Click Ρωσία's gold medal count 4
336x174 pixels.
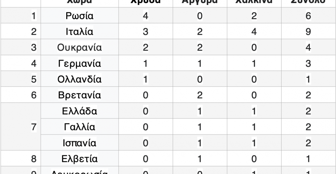coord(145,16)
